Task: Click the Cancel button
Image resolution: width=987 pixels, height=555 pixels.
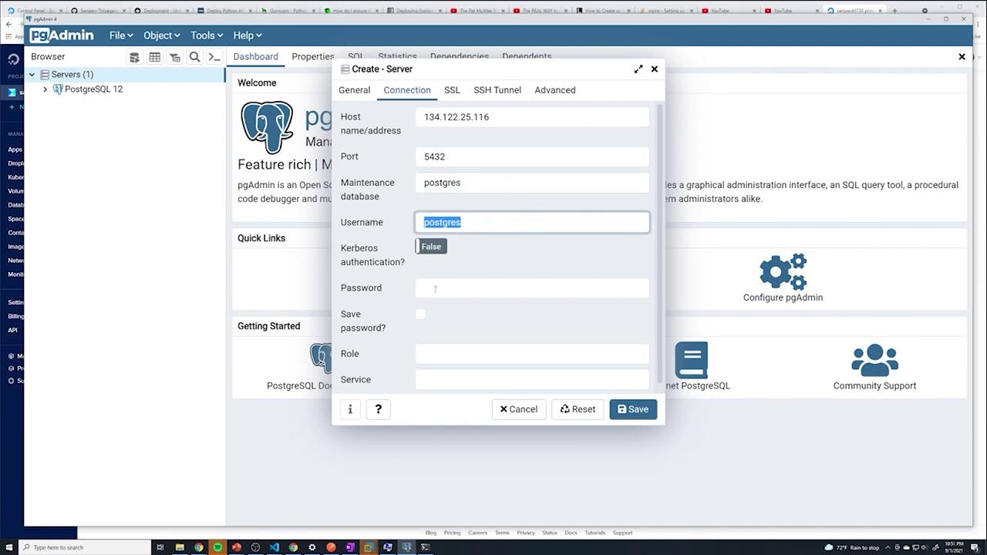Action: point(519,409)
